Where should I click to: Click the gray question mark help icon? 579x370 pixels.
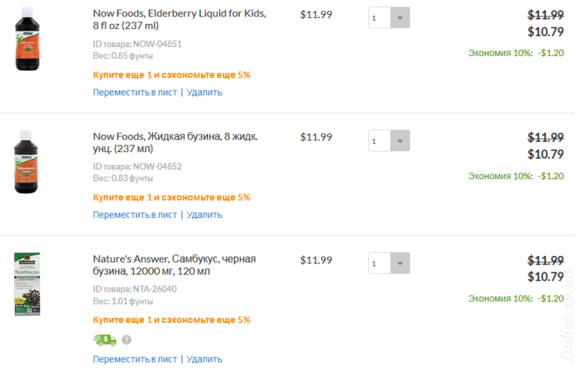pyautogui.click(x=127, y=339)
